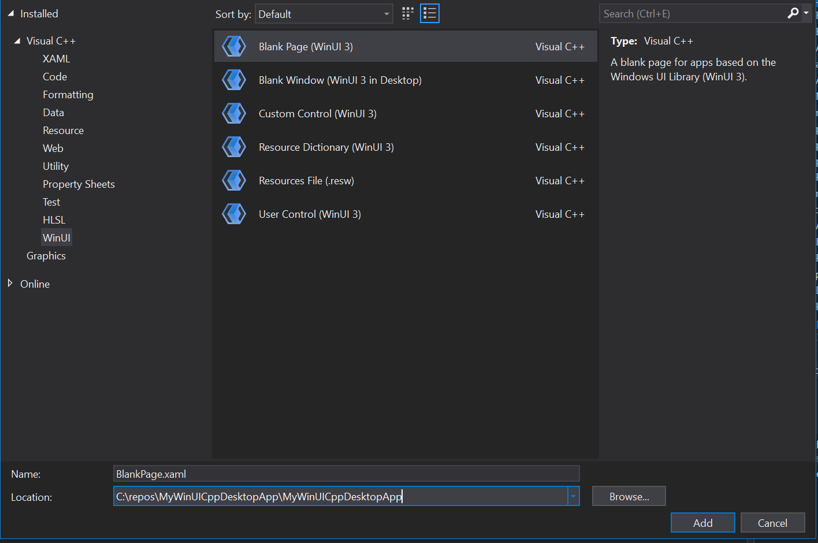
Task: Click the Resources File (.resw) icon
Action: click(x=234, y=180)
